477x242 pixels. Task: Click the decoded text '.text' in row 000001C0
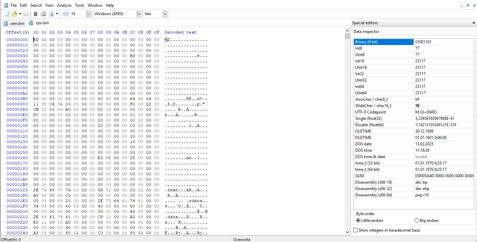point(171,190)
